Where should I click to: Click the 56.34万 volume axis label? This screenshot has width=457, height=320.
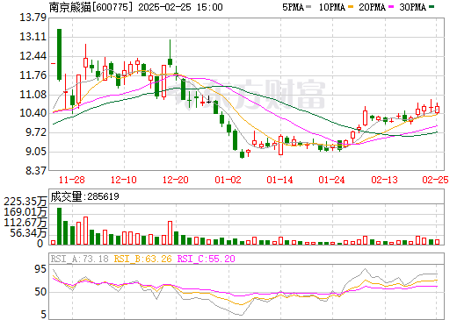point(28,233)
